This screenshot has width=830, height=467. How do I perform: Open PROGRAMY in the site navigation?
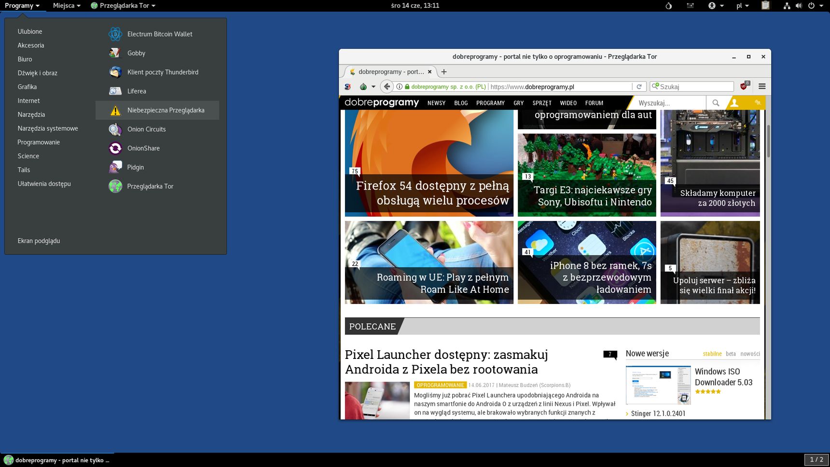click(x=490, y=103)
